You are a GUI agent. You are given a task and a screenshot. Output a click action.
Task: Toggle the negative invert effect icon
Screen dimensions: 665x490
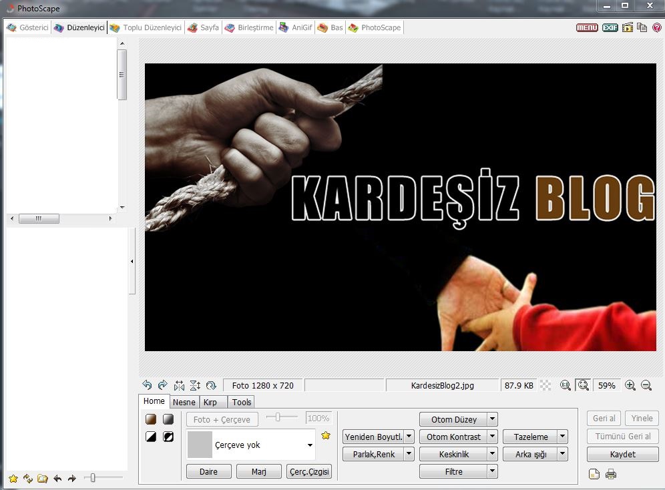168,437
